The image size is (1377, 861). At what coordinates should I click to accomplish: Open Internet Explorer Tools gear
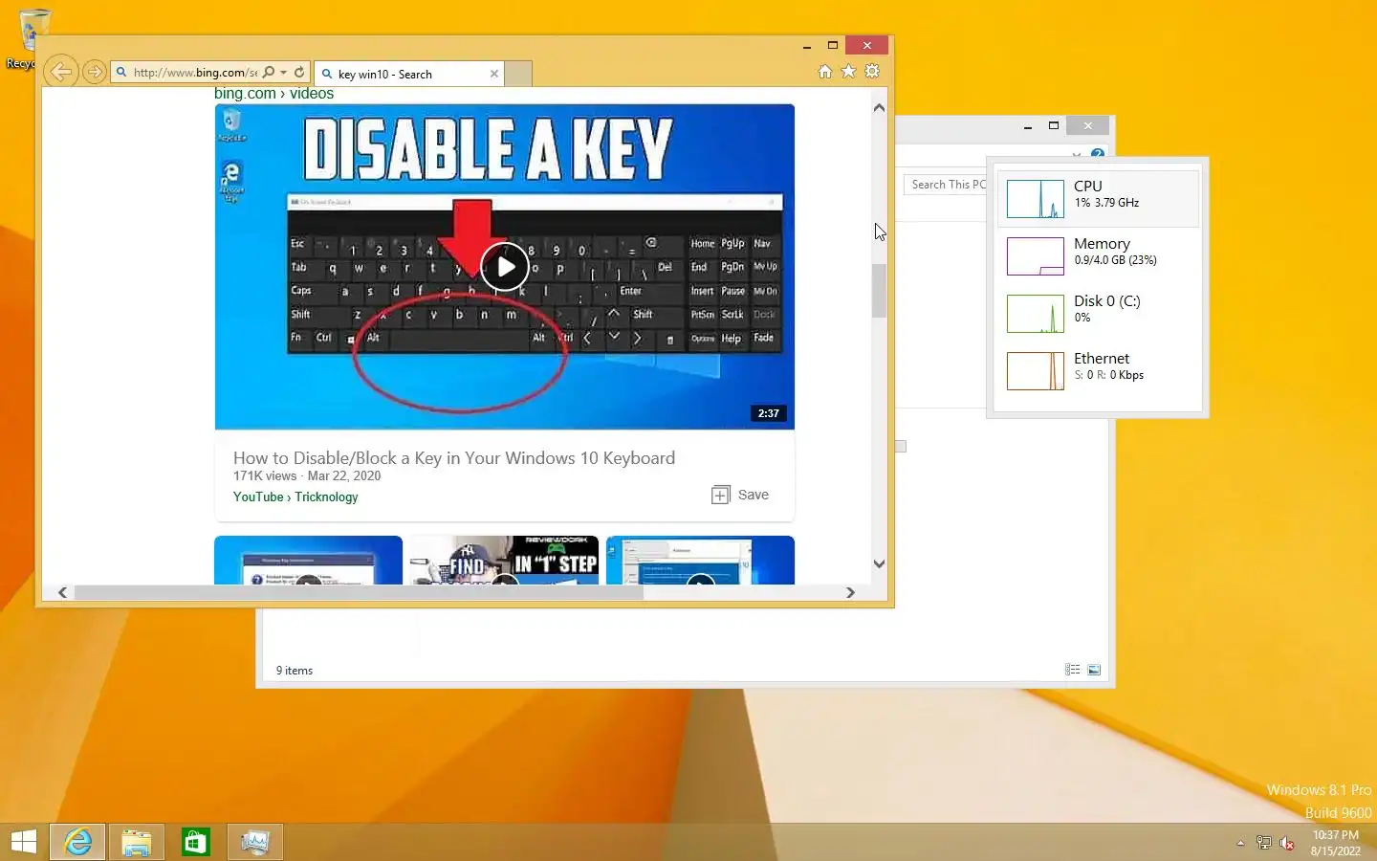click(x=872, y=71)
